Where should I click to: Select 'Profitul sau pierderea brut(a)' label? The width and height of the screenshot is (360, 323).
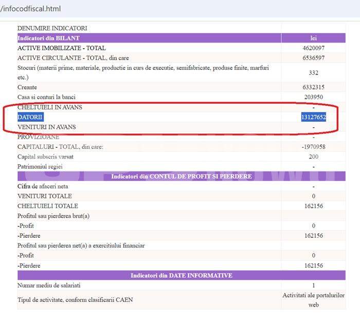(x=53, y=216)
